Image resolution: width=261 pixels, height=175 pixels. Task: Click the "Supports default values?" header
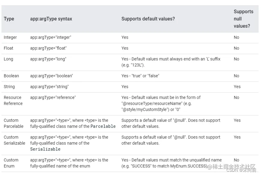click(148, 19)
